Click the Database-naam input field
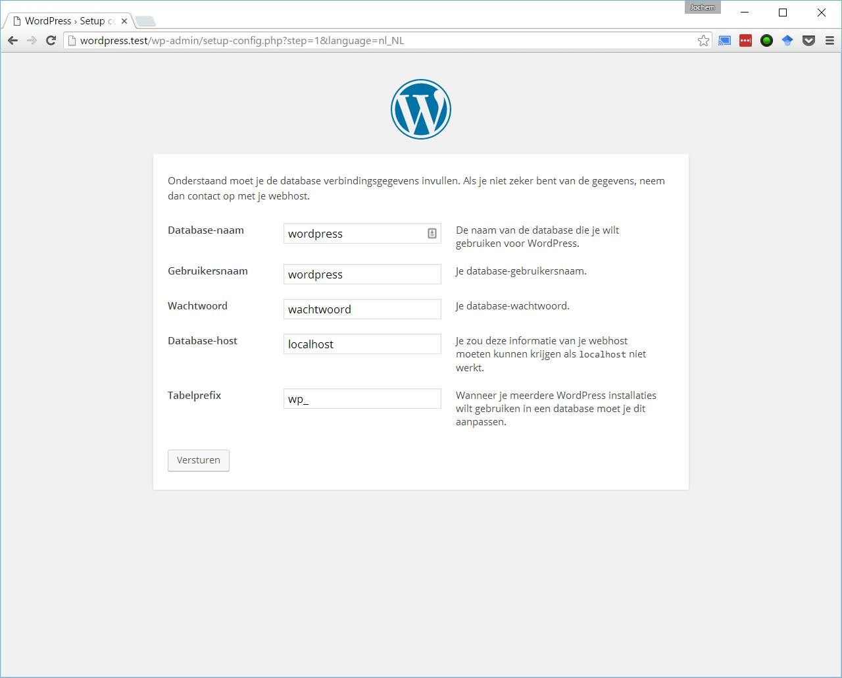 coord(362,234)
